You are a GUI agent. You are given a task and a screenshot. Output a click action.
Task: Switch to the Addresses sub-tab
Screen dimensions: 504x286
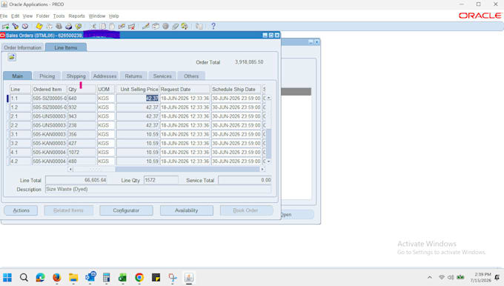[105, 76]
